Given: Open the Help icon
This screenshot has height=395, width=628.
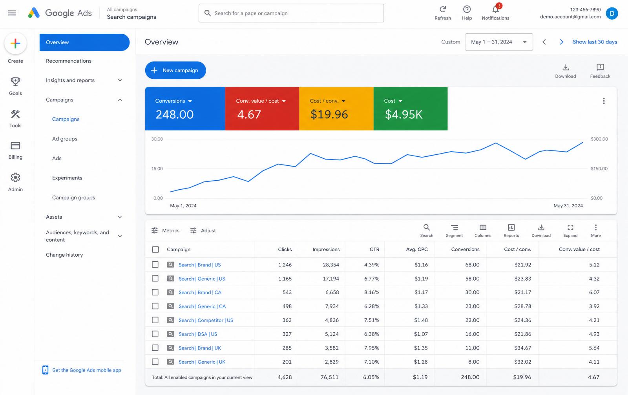Looking at the screenshot, I should (x=467, y=13).
